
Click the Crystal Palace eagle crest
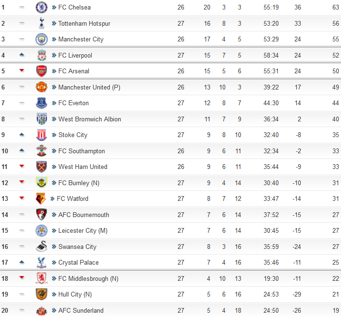tap(41, 262)
